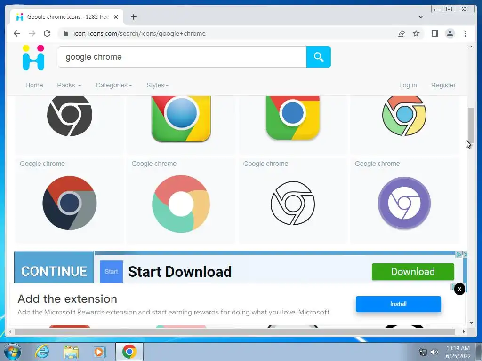Click the CONTINUE ad button
This screenshot has width=482, height=361.
[54, 267]
